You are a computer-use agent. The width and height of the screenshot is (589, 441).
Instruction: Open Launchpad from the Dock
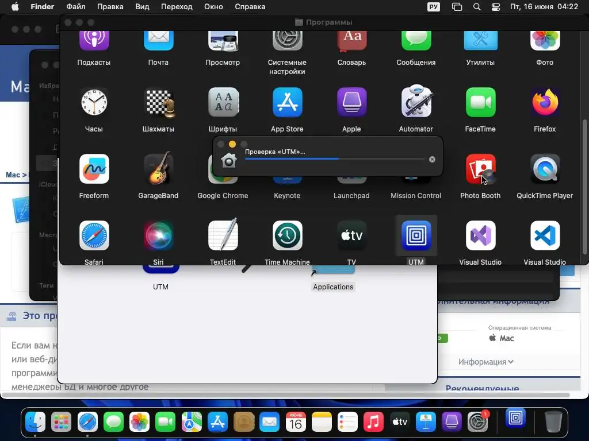point(61,423)
